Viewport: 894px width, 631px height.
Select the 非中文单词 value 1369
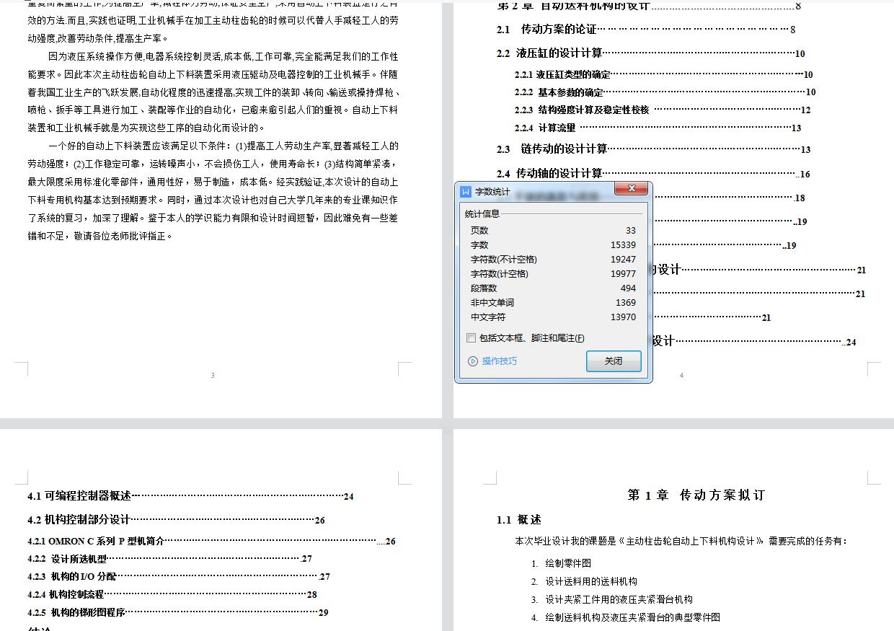pyautogui.click(x=626, y=303)
